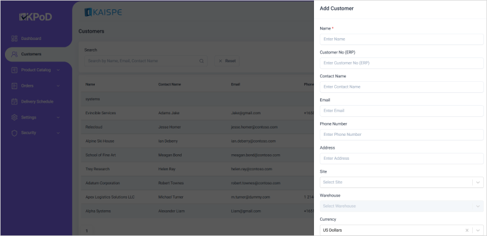Click the School of Fine Art name
Viewport: 487px width, 236px height.
coord(100,155)
